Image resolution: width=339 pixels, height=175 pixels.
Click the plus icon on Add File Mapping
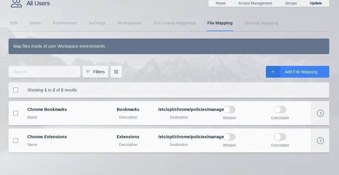point(273,72)
